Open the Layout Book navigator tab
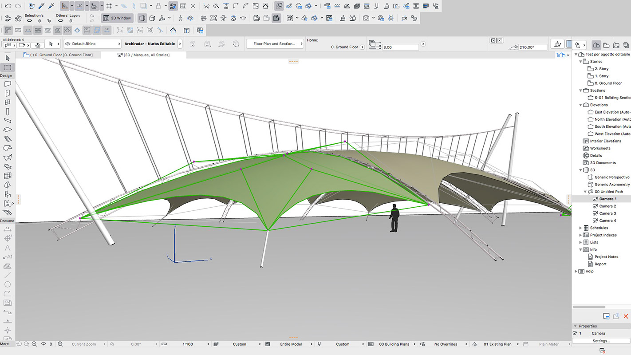631x355 pixels. (x=616, y=45)
